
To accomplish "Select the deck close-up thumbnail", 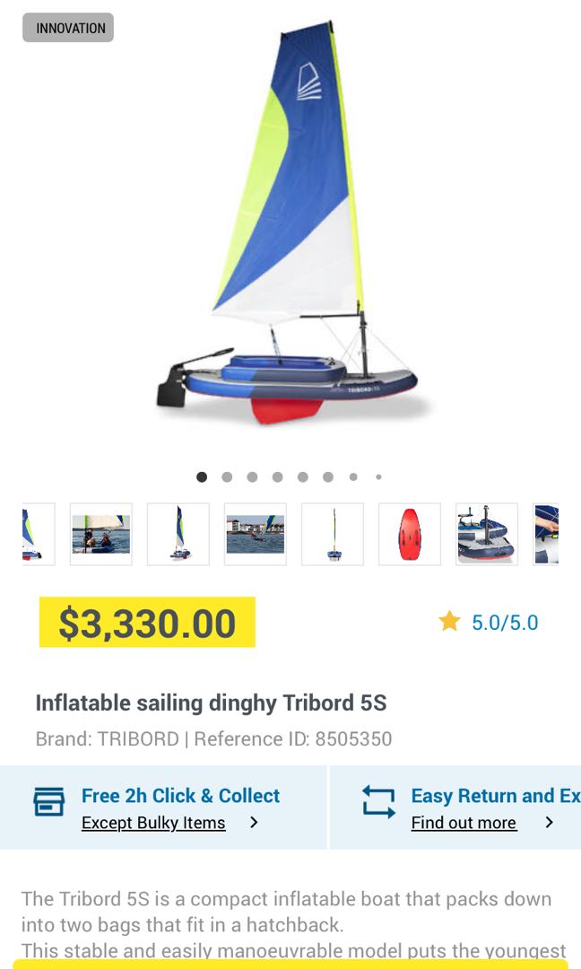I will click(485, 535).
